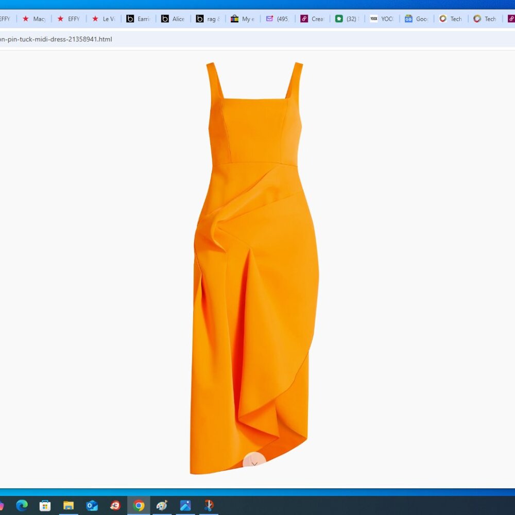
Task: Open the rag & bone bookmark
Action: point(209,19)
